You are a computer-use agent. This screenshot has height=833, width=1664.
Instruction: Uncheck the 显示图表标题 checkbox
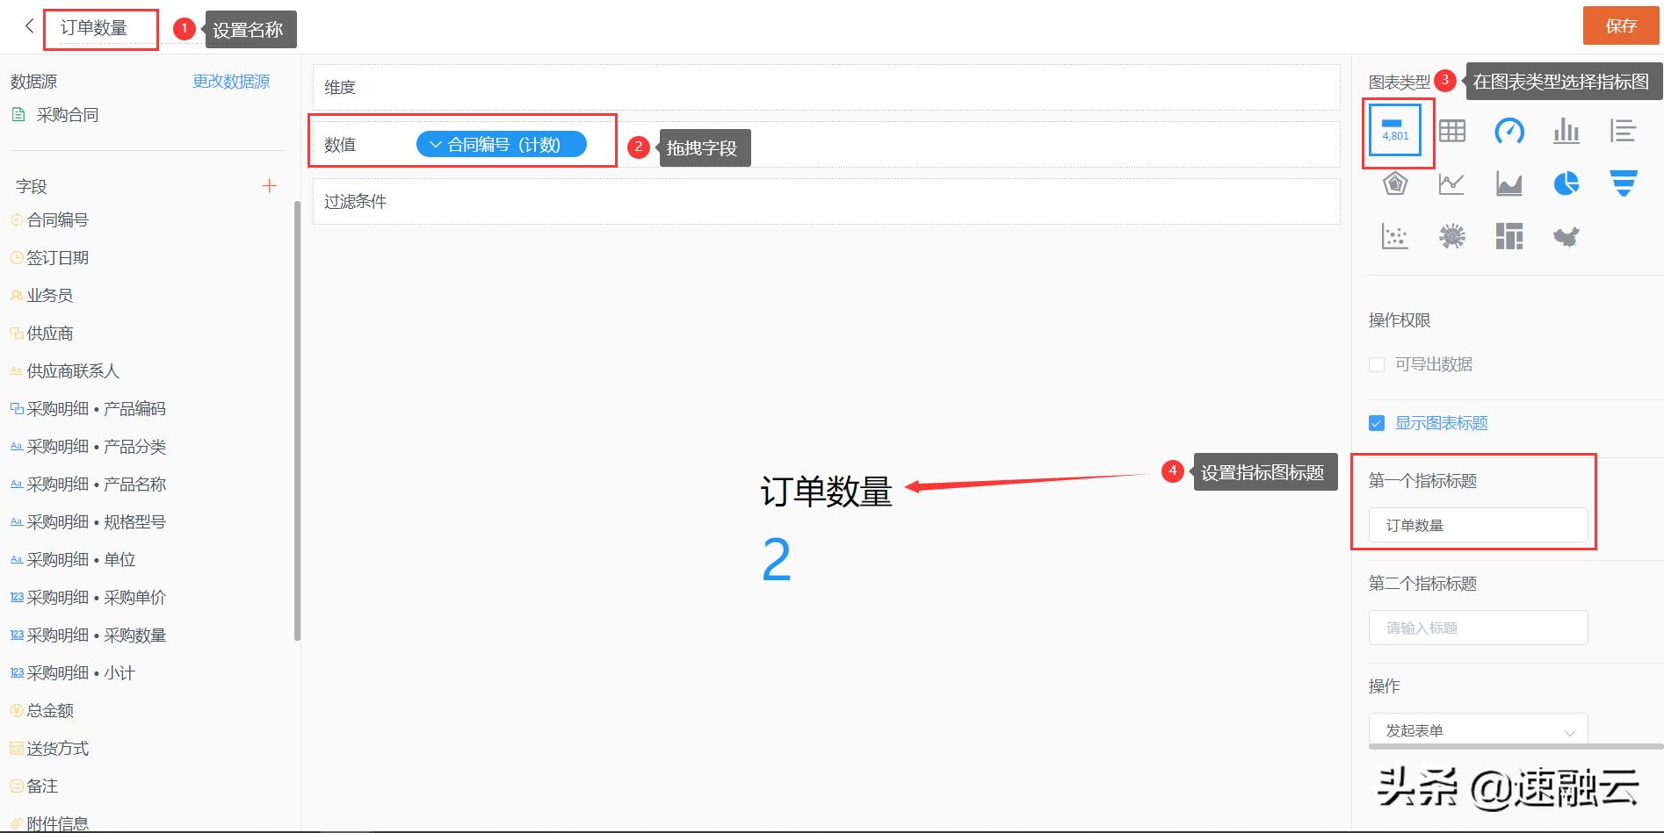click(x=1377, y=423)
